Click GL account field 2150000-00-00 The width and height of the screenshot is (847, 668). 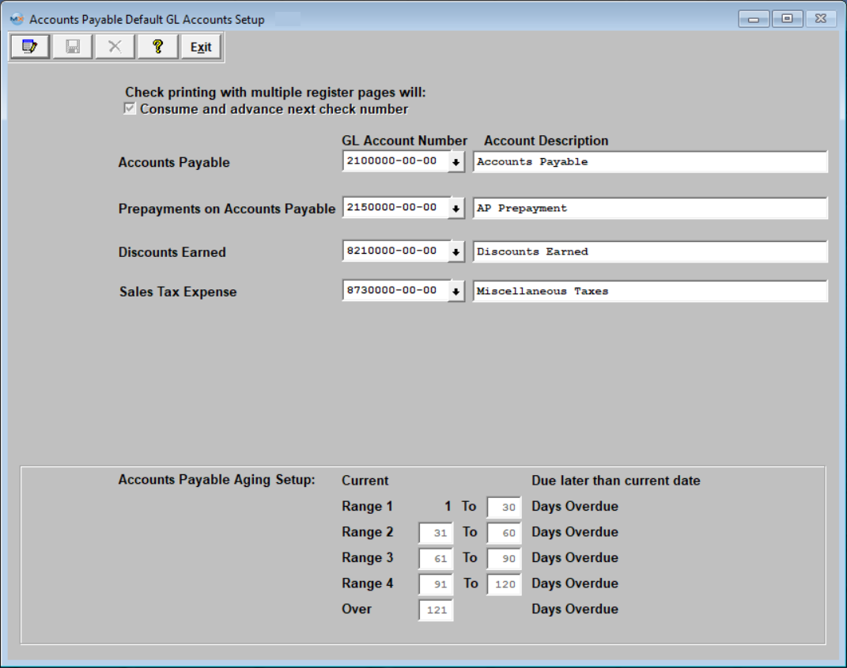coord(395,208)
